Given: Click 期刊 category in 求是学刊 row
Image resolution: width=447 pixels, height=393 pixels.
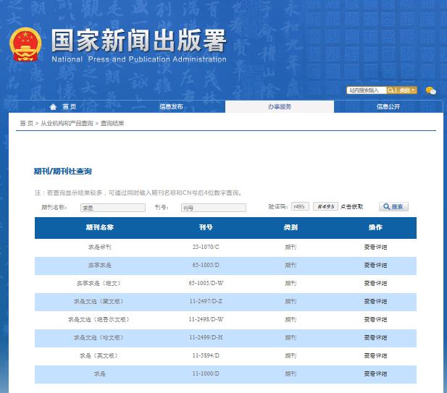Looking at the screenshot, I should tap(291, 248).
